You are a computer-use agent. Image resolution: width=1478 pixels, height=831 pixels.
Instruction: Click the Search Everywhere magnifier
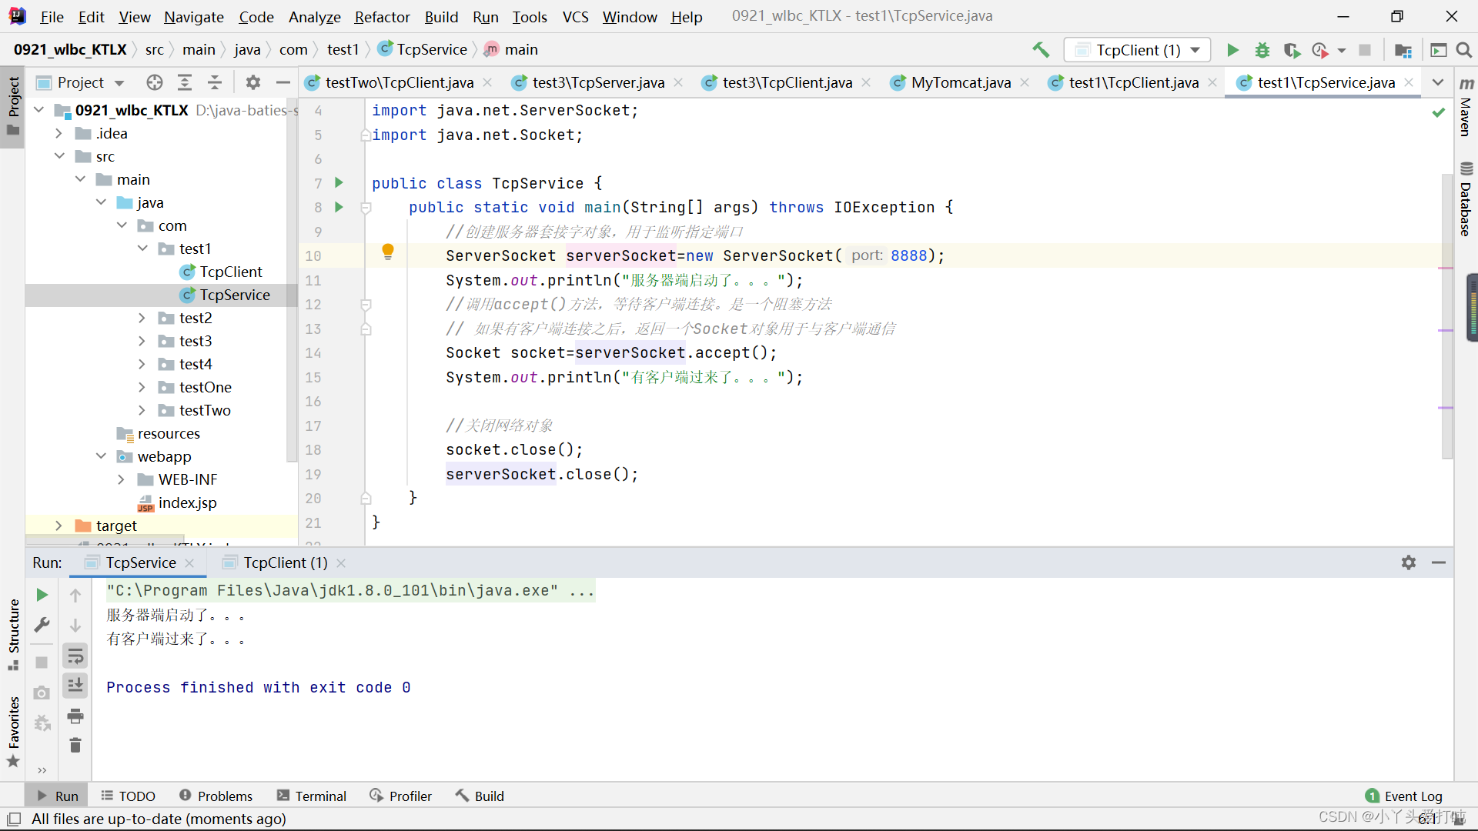pos(1464,50)
